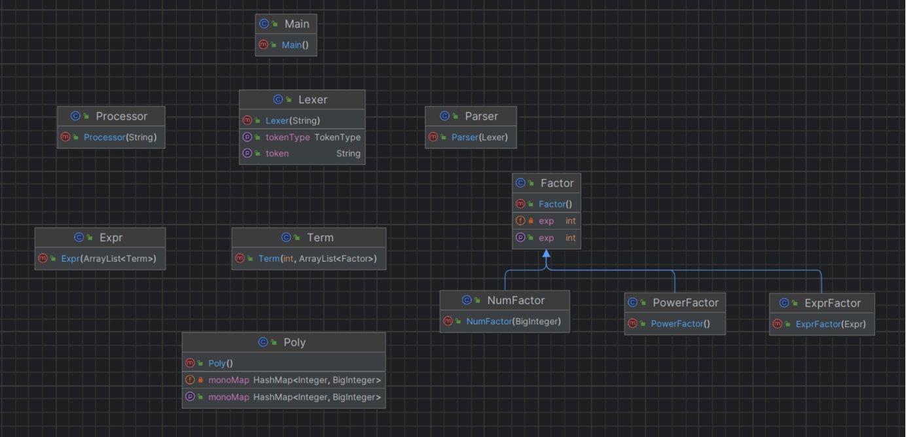906x437 pixels.
Task: Click the Main() constructor row
Action: (x=286, y=45)
